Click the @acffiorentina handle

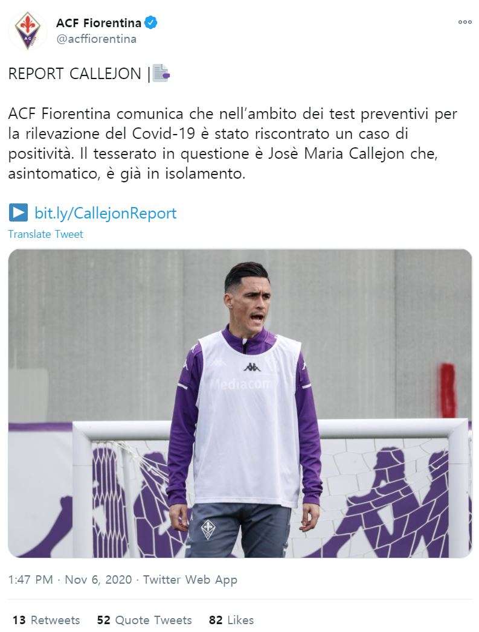click(97, 39)
